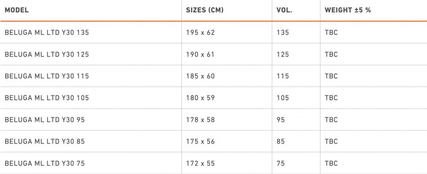Select the BELUGA ML LTD Y30 95 cell
Screen dimensions: 427x174
(x=45, y=119)
